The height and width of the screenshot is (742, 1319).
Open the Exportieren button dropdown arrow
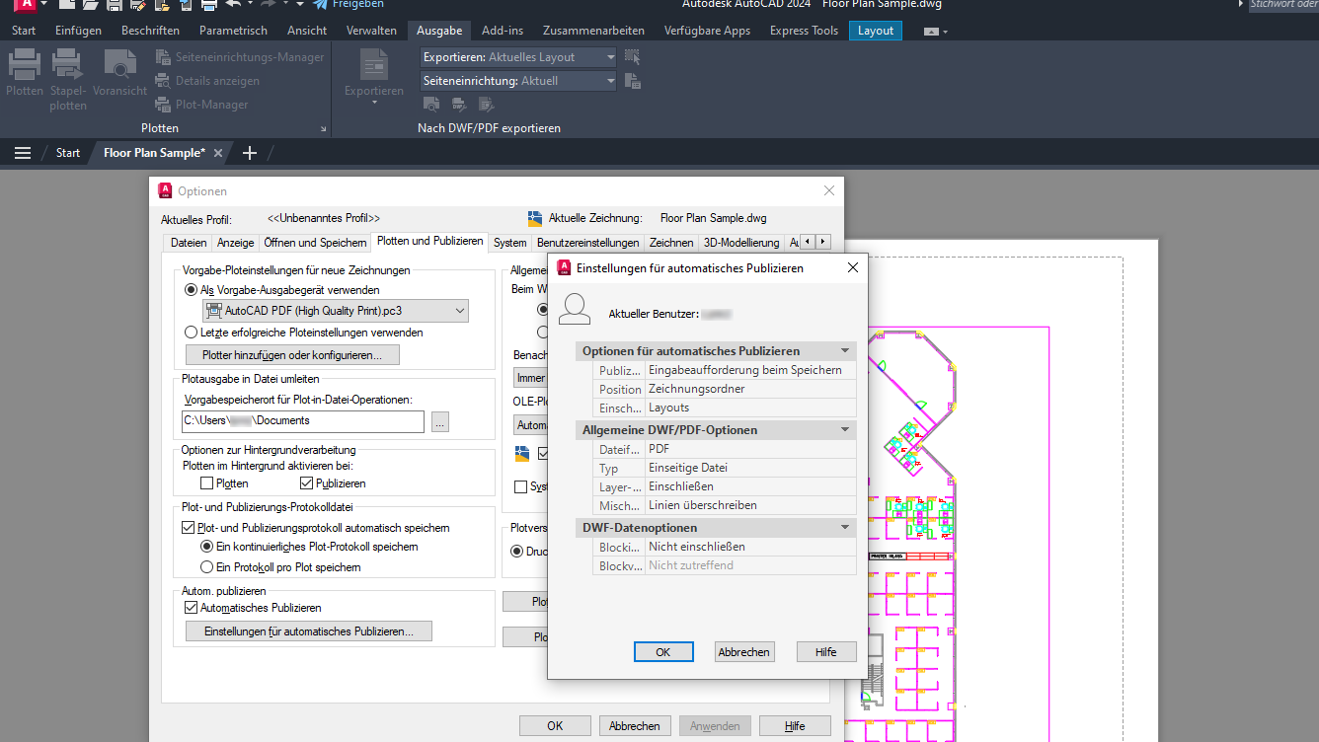(374, 104)
